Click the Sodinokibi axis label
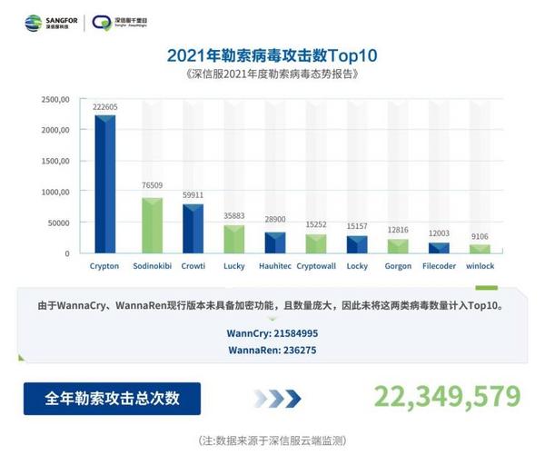Viewport: 545px width, 465px height. (x=153, y=266)
